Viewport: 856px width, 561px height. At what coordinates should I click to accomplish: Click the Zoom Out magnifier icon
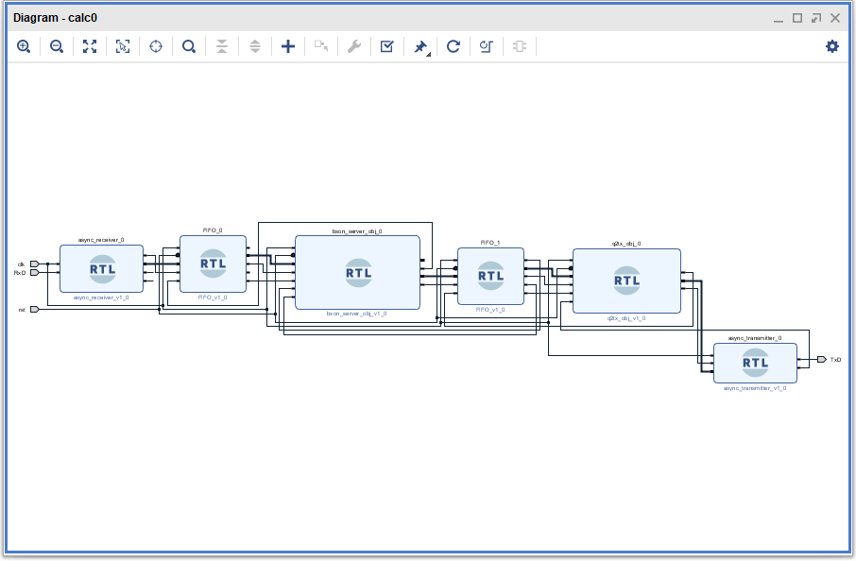pyautogui.click(x=57, y=46)
